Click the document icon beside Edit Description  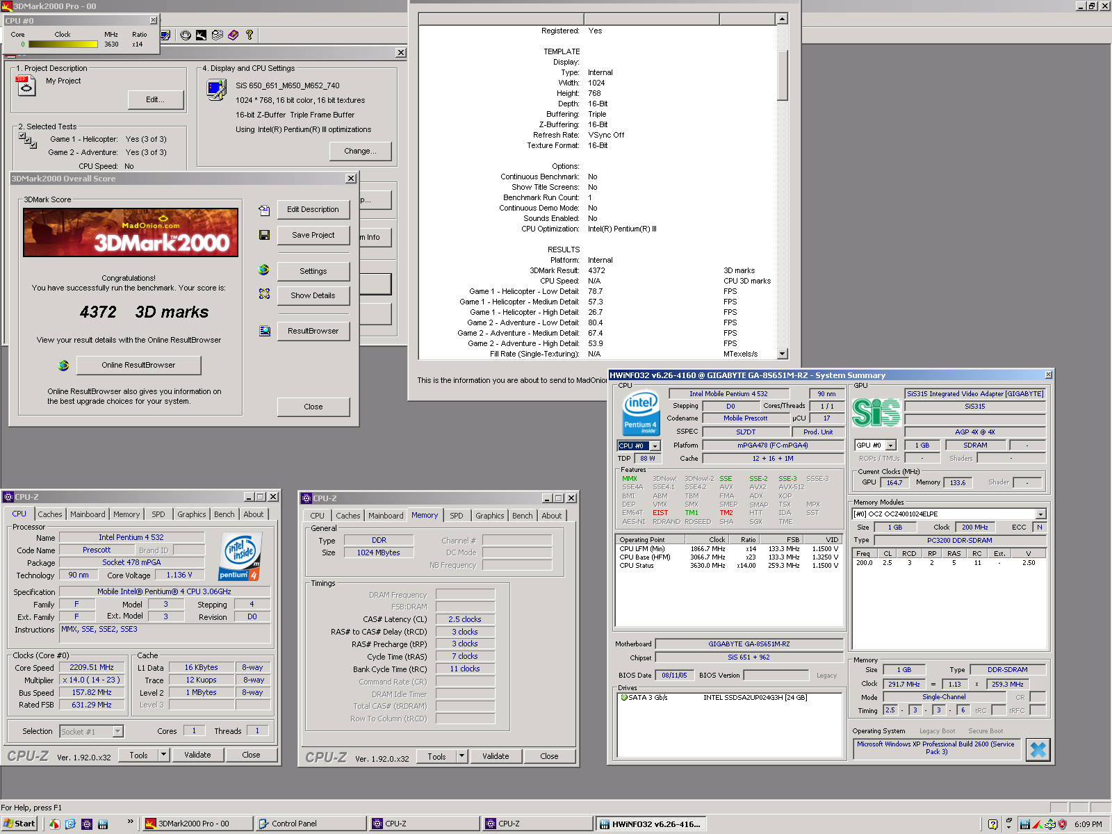[x=264, y=210]
